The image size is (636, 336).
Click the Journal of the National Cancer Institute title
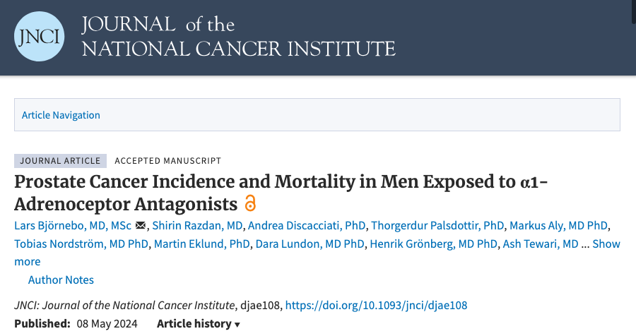pyautogui.click(x=239, y=37)
